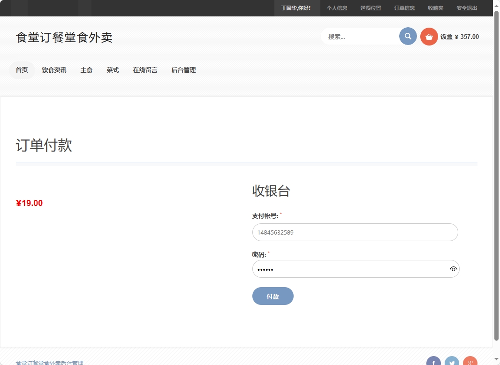Open 个人信息 in the top bar

[337, 8]
